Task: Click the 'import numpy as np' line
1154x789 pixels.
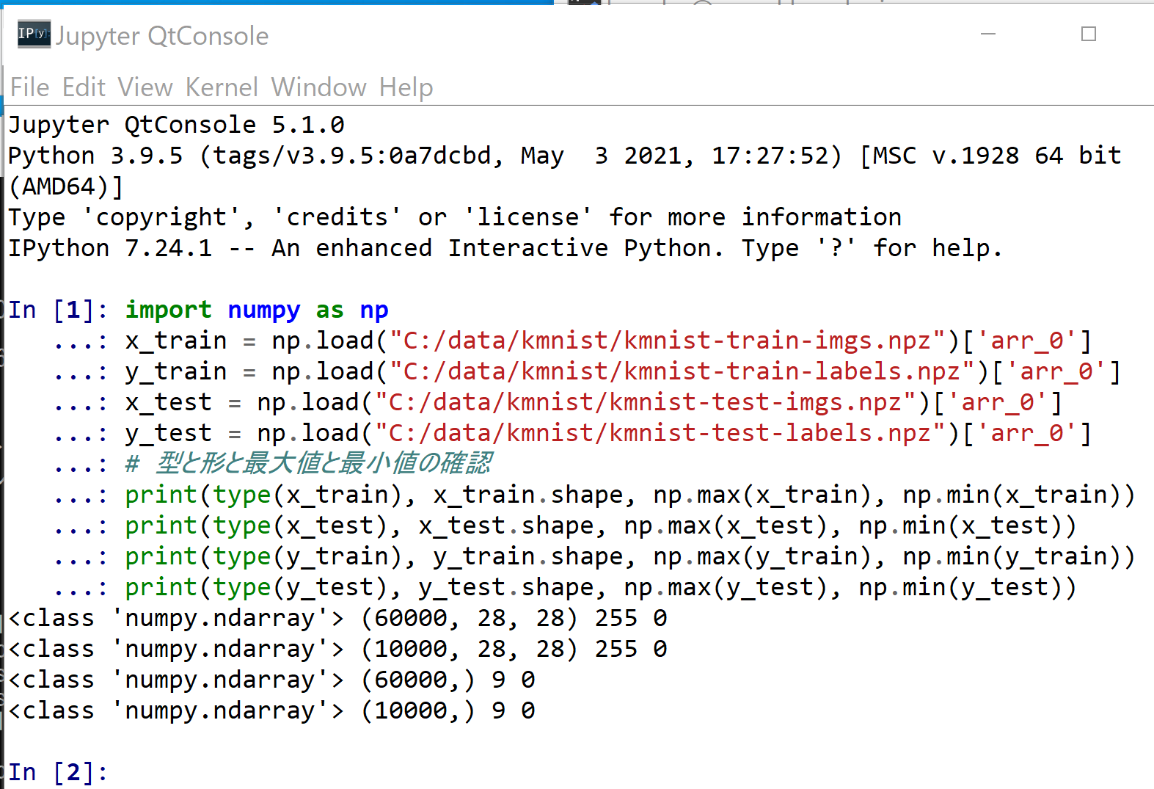Action: [x=257, y=310]
